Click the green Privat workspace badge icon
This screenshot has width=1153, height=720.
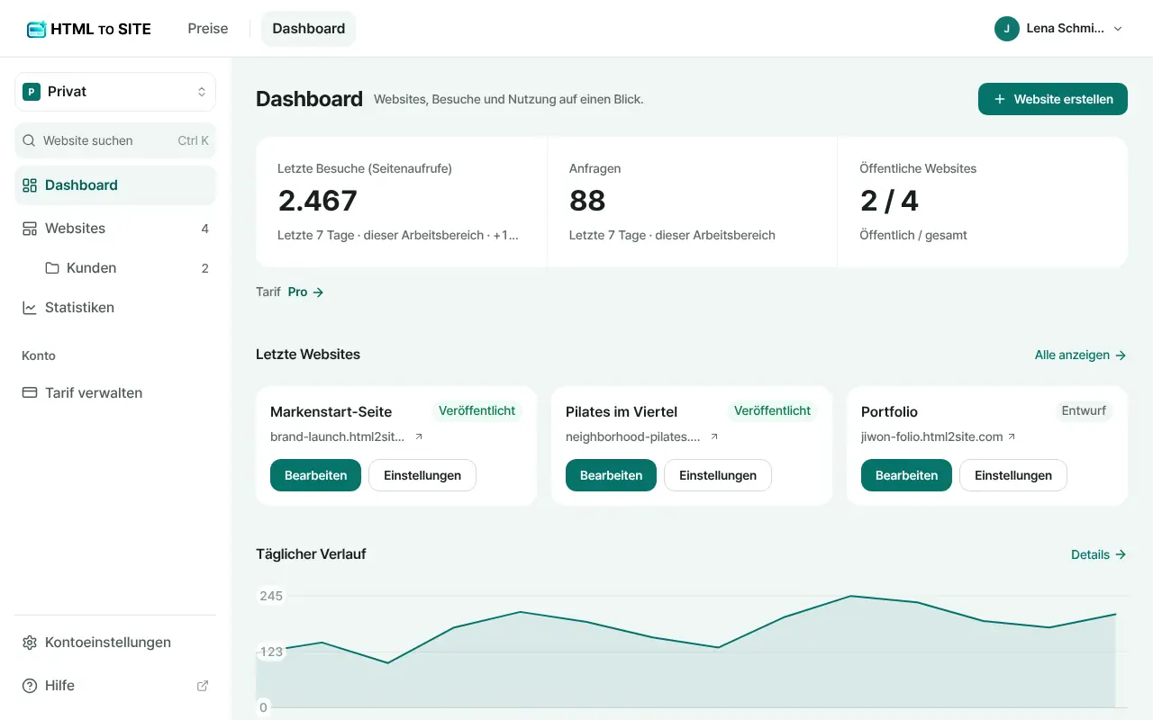pyautogui.click(x=32, y=92)
